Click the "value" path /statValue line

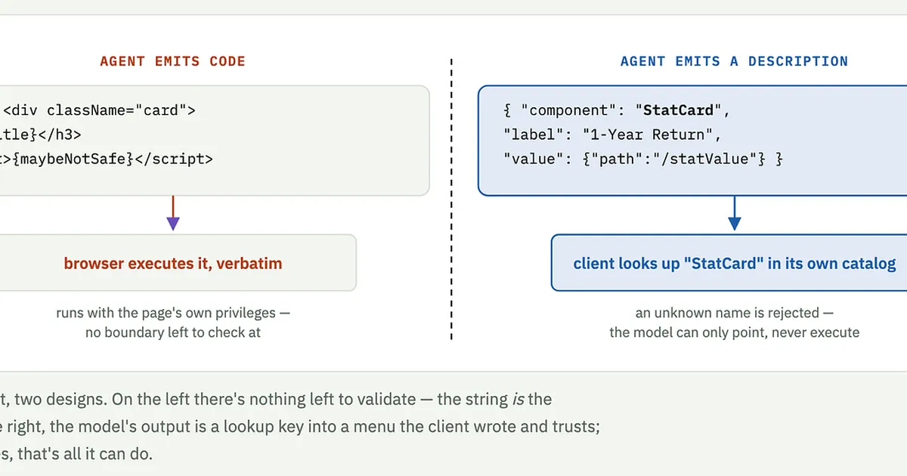643,159
